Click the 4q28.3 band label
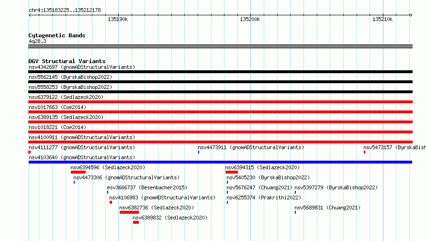This screenshot has width=426, height=241. click(x=37, y=41)
